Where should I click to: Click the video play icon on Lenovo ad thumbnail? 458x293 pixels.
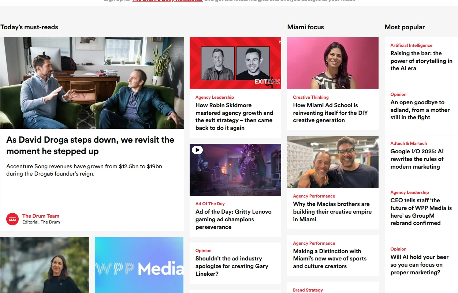pos(197,150)
